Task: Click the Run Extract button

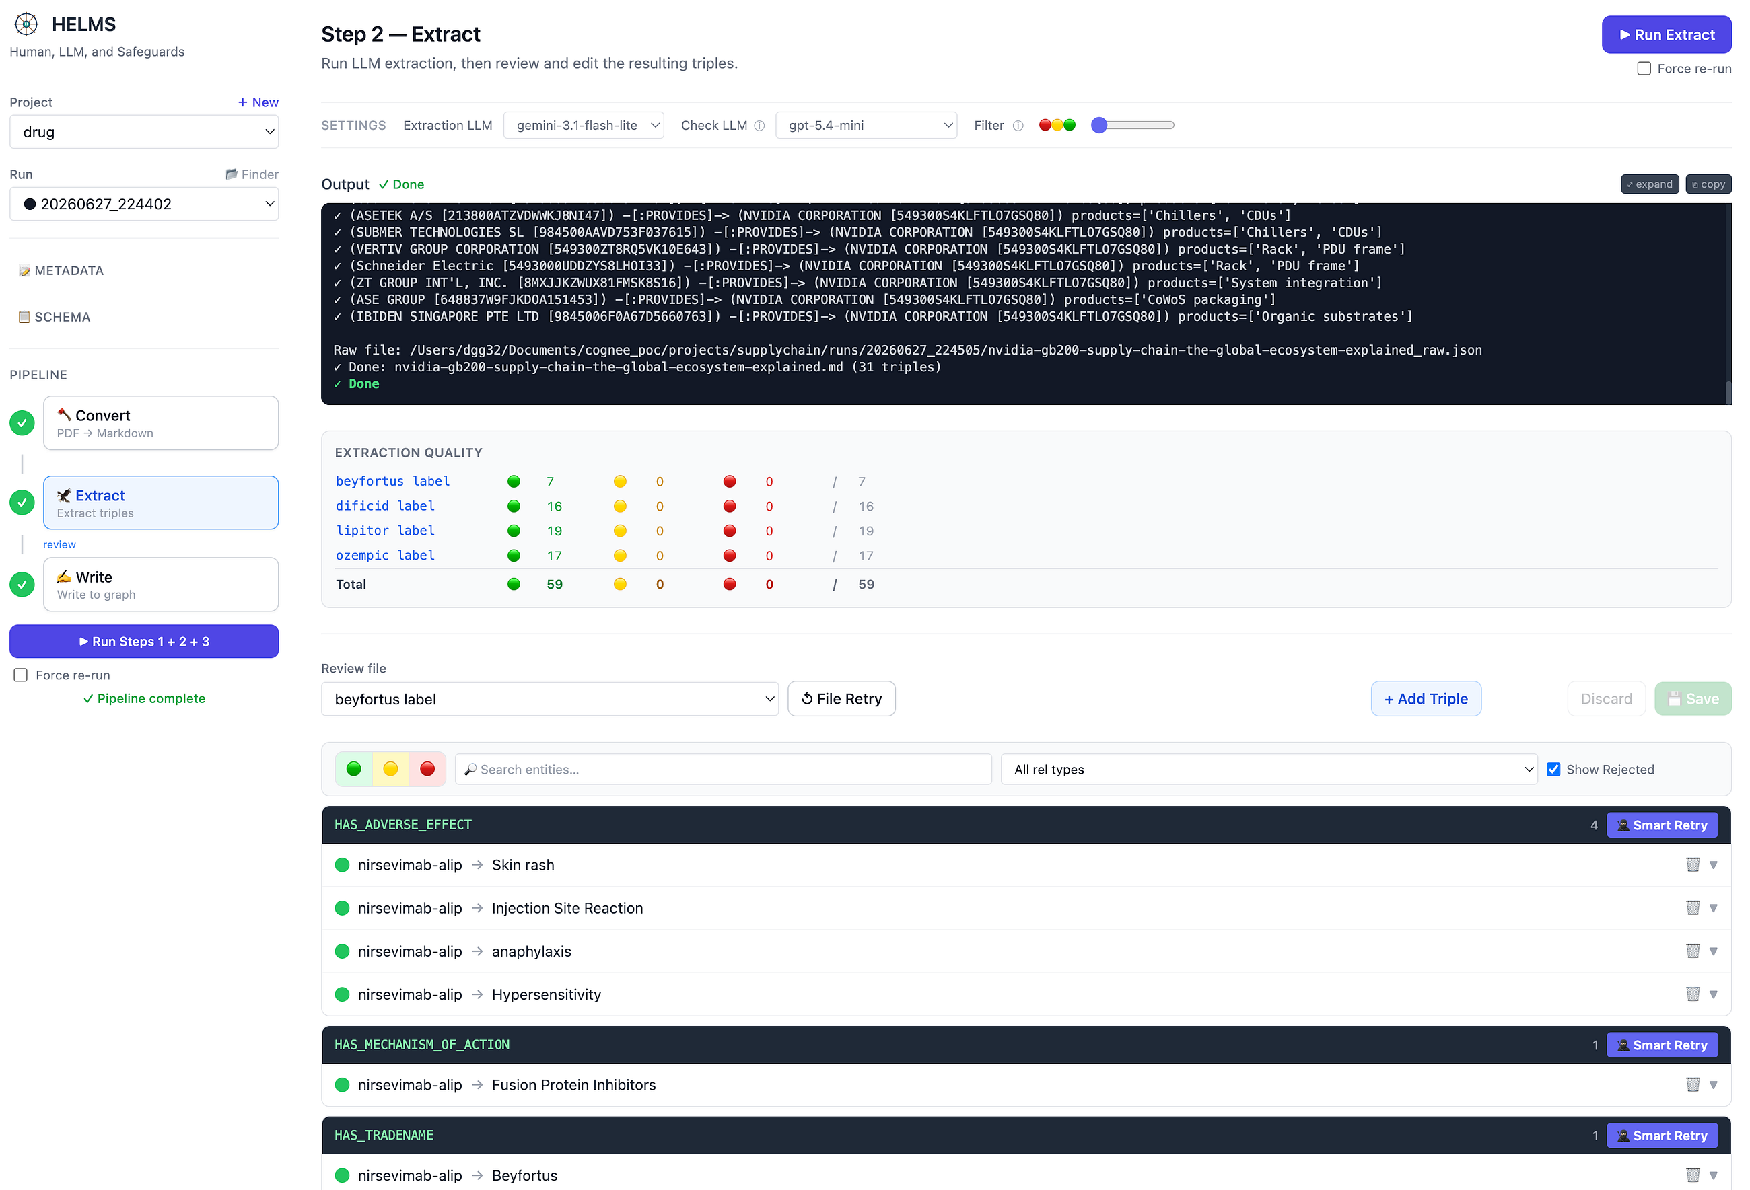Action: 1667,34
